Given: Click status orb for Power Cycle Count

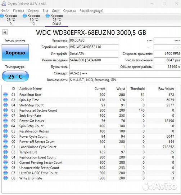Looking at the screenshot, I should click(x=5, y=136).
